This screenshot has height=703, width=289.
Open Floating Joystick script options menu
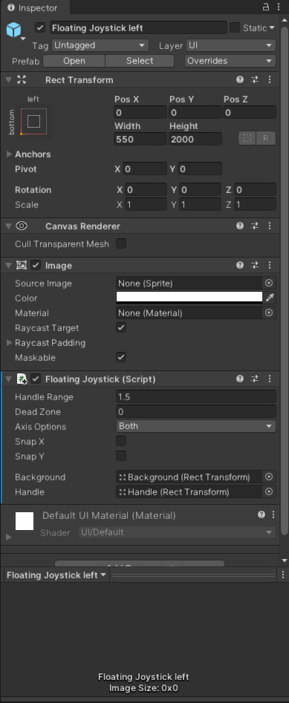(270, 379)
